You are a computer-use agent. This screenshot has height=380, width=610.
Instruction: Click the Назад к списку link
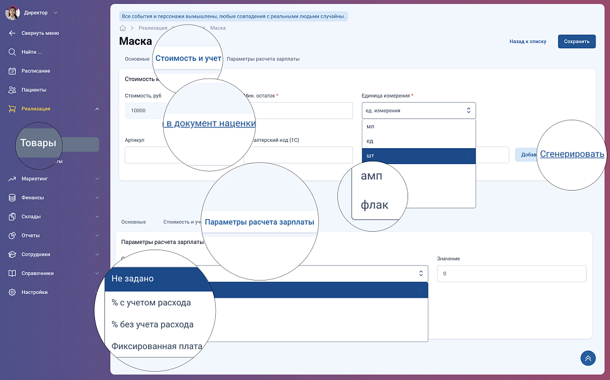click(x=527, y=41)
